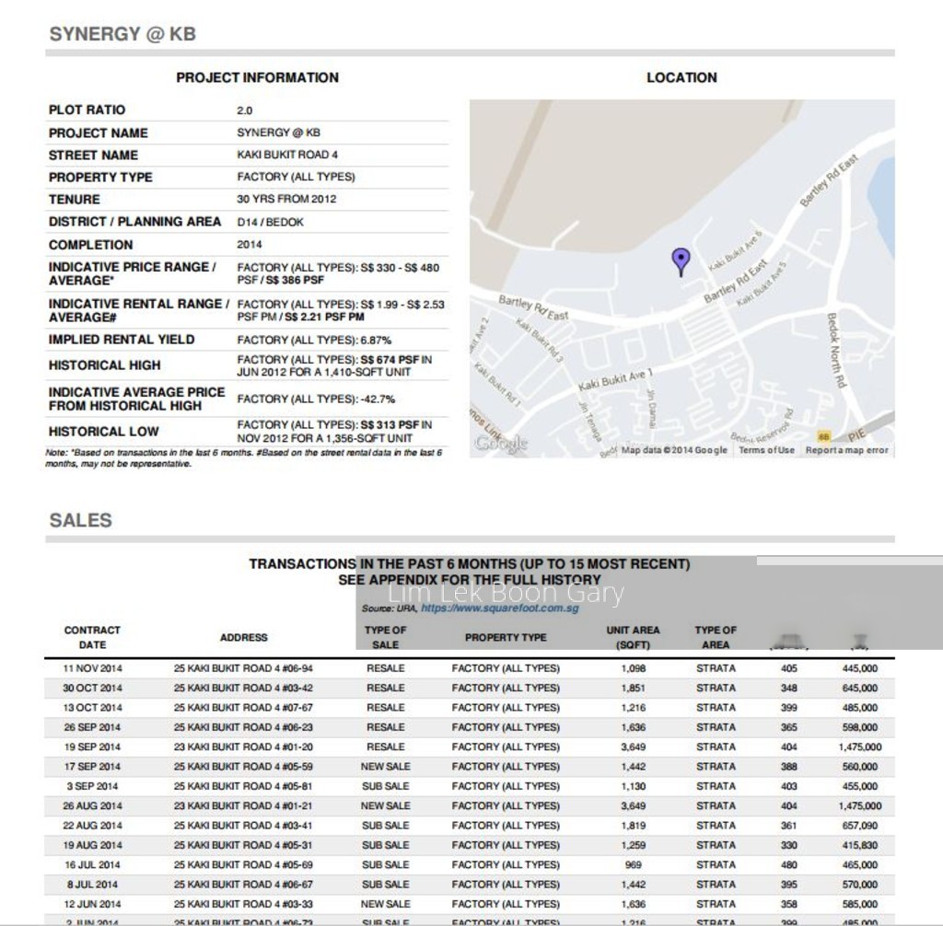Click Kaki Bukit Ave 1 label on map

(615, 380)
